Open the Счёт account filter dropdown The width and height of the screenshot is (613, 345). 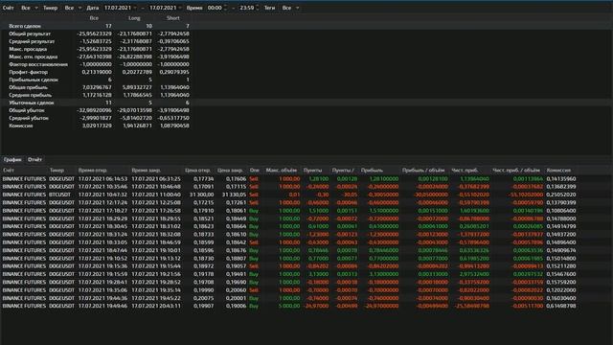point(29,8)
